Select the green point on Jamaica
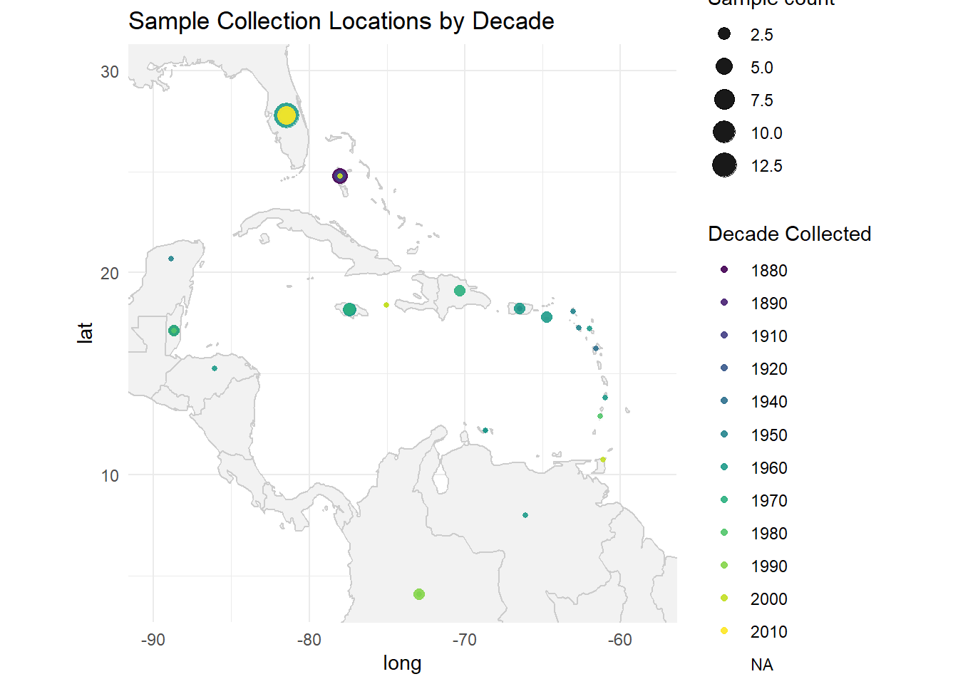Image resolution: width=958 pixels, height=684 pixels. point(349,310)
